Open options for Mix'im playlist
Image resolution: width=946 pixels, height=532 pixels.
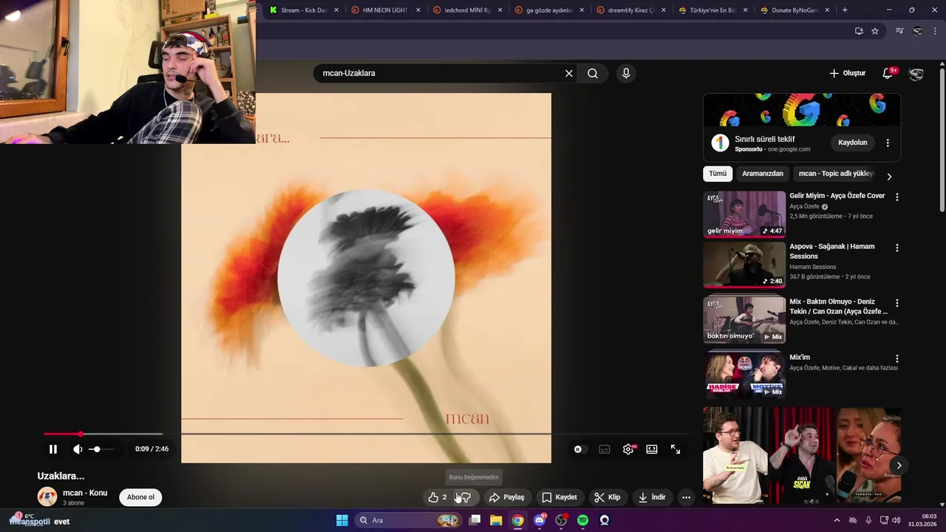897,358
